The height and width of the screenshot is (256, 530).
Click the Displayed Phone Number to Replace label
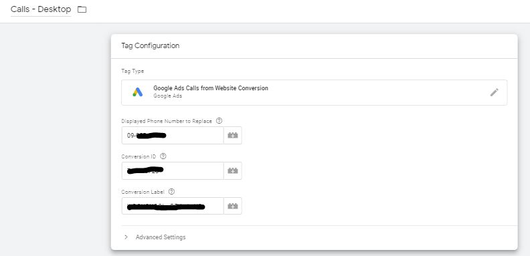[167, 121]
